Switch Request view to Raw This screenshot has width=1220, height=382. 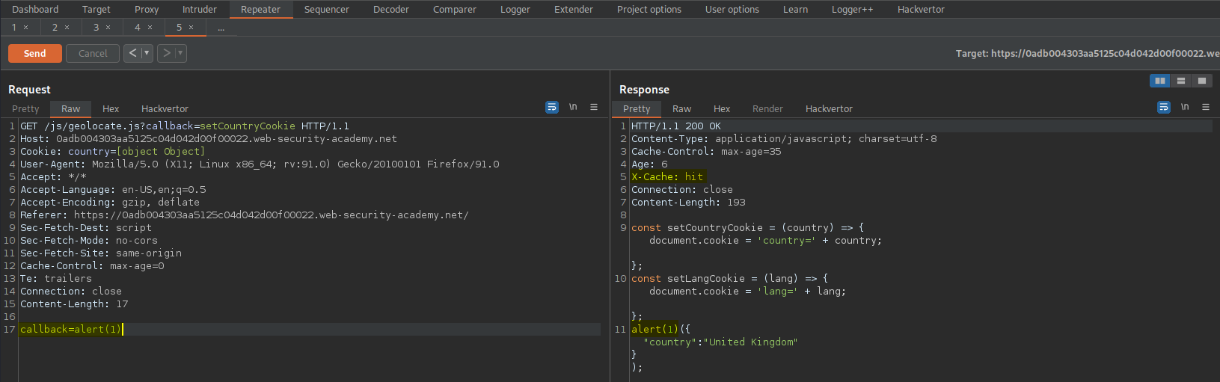coord(71,108)
